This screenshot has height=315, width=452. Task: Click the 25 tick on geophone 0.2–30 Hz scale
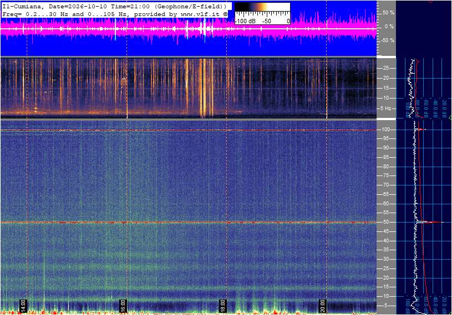(x=385, y=68)
